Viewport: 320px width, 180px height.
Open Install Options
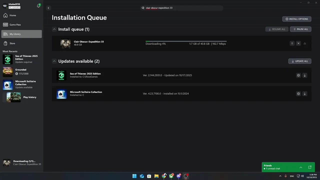[297, 19]
